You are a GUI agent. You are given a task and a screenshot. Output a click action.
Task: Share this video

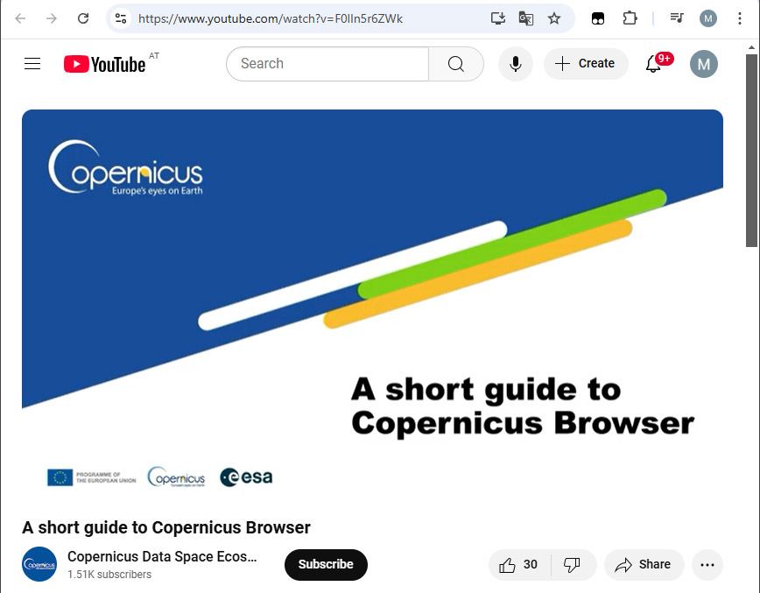tap(644, 564)
